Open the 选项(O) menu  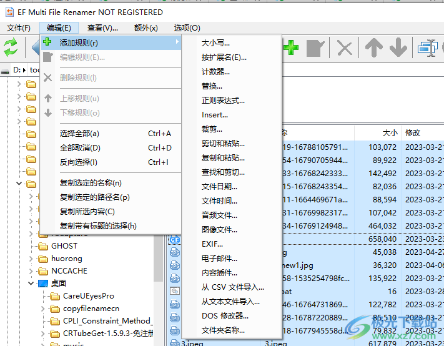point(187,28)
